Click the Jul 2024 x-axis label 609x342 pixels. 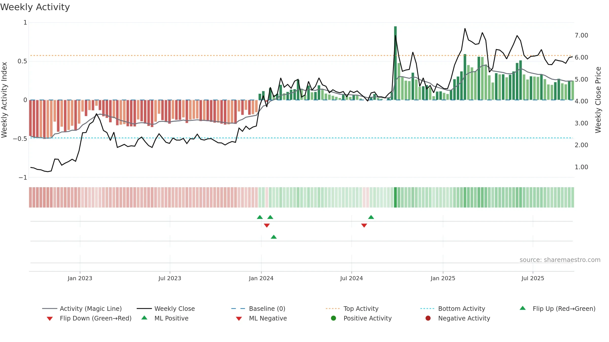tap(351, 278)
